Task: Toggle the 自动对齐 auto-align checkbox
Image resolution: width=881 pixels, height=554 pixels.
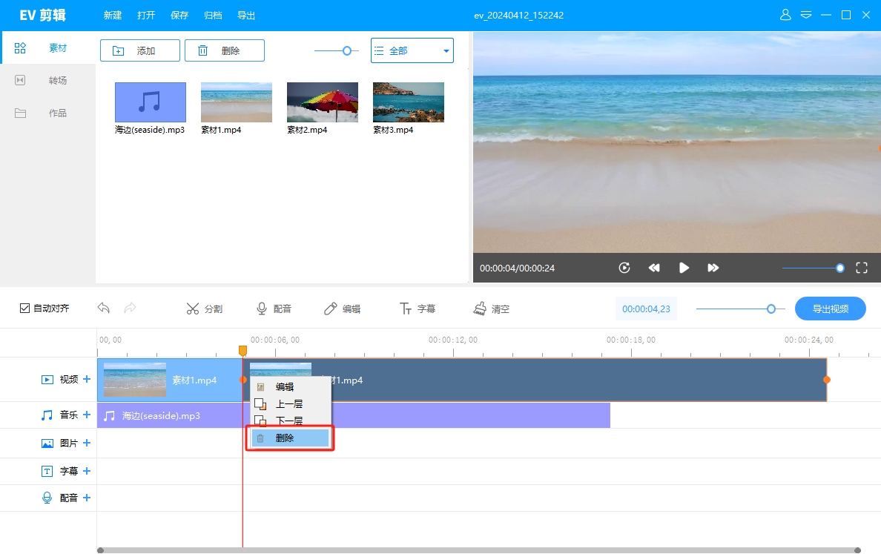Action: [25, 309]
